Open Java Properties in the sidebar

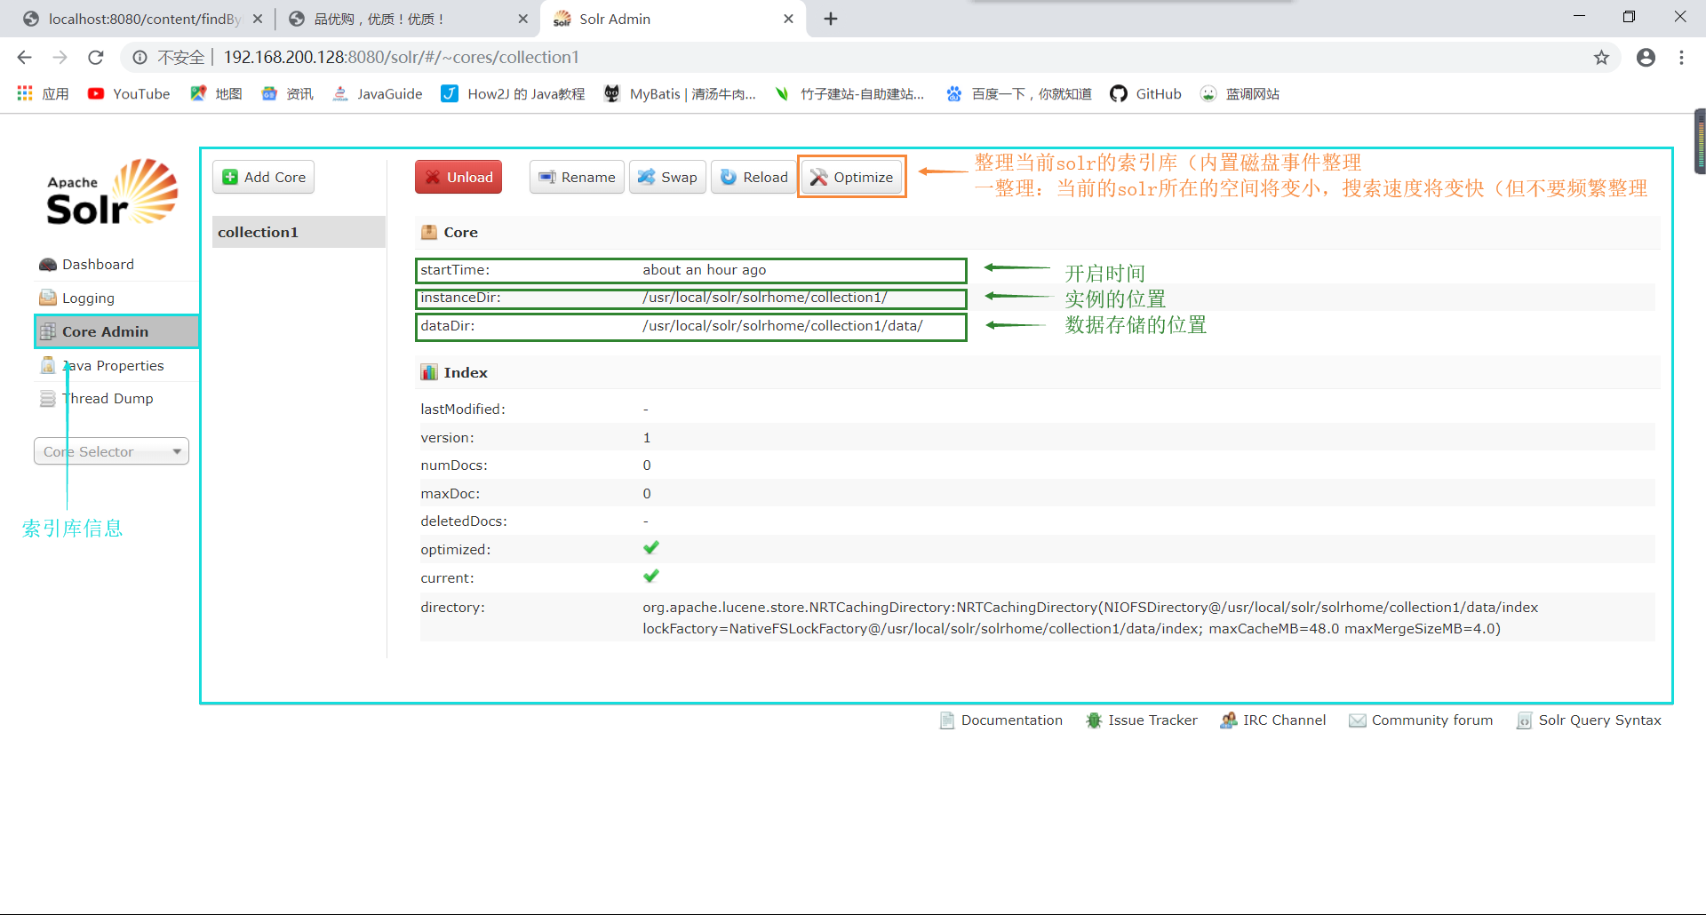click(x=113, y=365)
